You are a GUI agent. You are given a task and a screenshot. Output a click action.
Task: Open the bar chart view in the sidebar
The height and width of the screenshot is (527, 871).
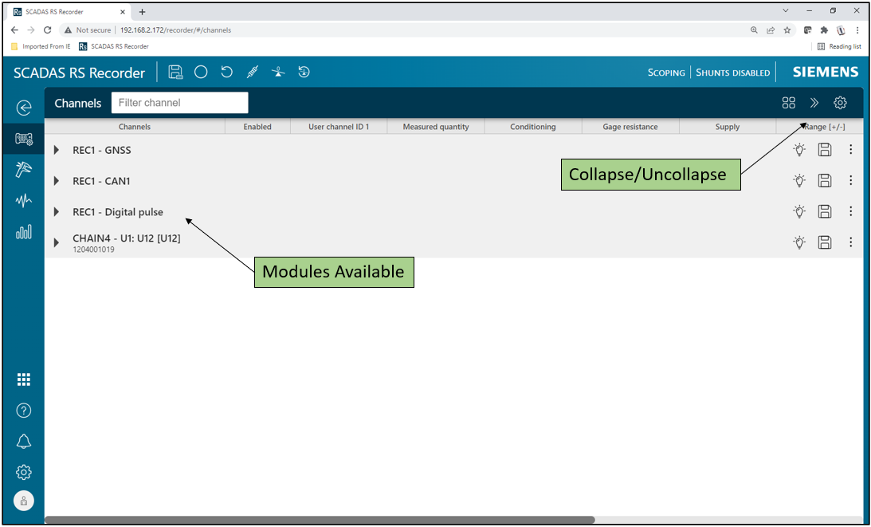click(x=24, y=232)
